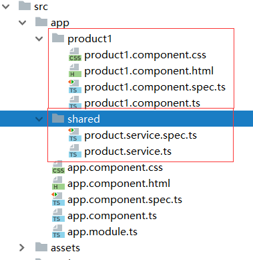Open product1.component.html file
This screenshot has height=260, width=253.
click(149, 71)
